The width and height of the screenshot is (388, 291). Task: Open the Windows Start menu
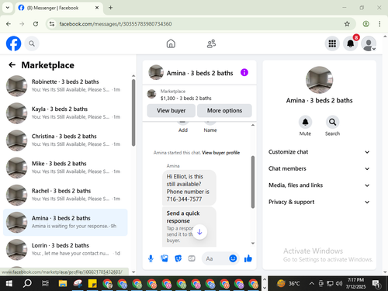pyautogui.click(x=9, y=283)
